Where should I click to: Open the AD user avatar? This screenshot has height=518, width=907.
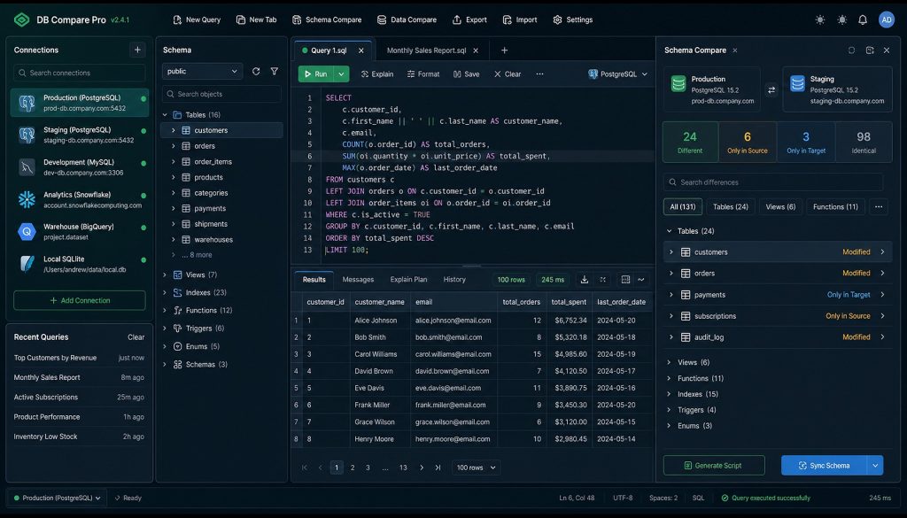pos(886,19)
